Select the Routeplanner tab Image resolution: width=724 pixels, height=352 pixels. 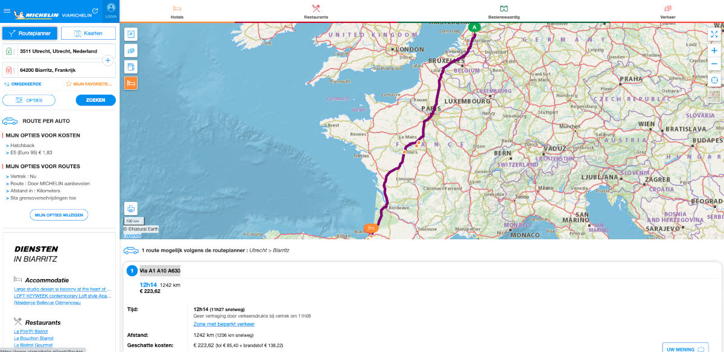coord(30,34)
